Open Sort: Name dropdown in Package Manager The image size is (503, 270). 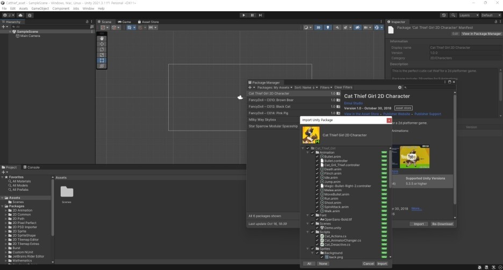pyautogui.click(x=306, y=87)
